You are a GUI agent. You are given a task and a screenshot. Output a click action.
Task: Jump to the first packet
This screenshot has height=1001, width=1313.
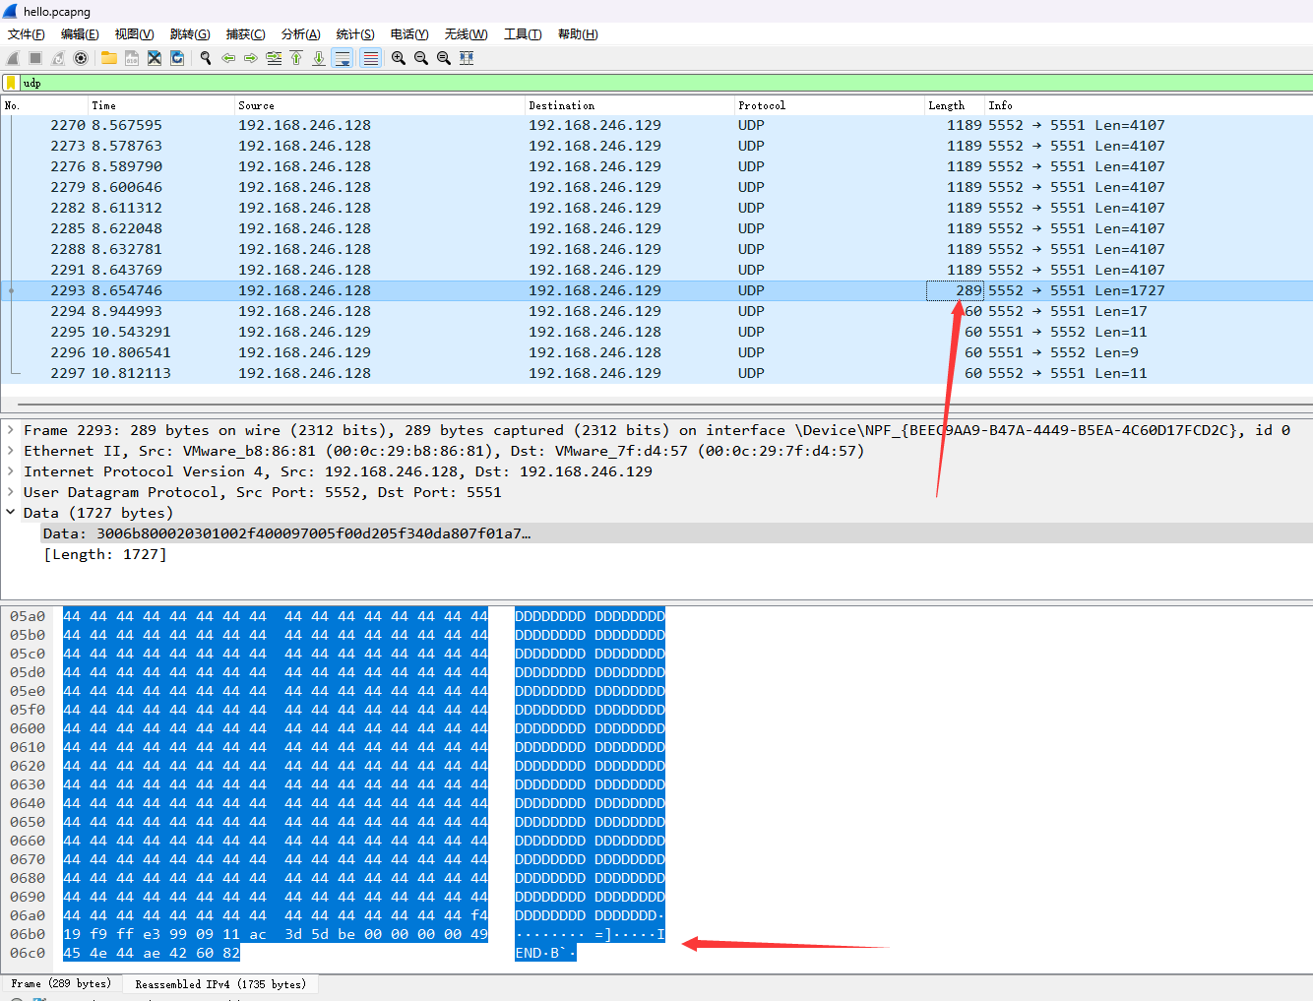tap(296, 58)
